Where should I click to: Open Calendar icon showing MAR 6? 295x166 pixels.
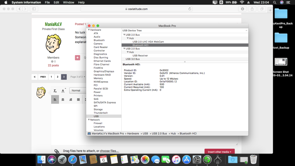(x=104, y=160)
